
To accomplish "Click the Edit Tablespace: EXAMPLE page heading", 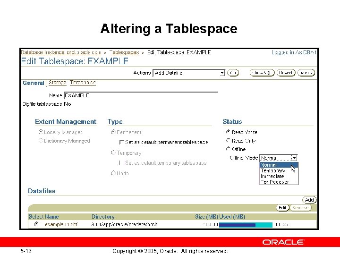I will (75, 61).
